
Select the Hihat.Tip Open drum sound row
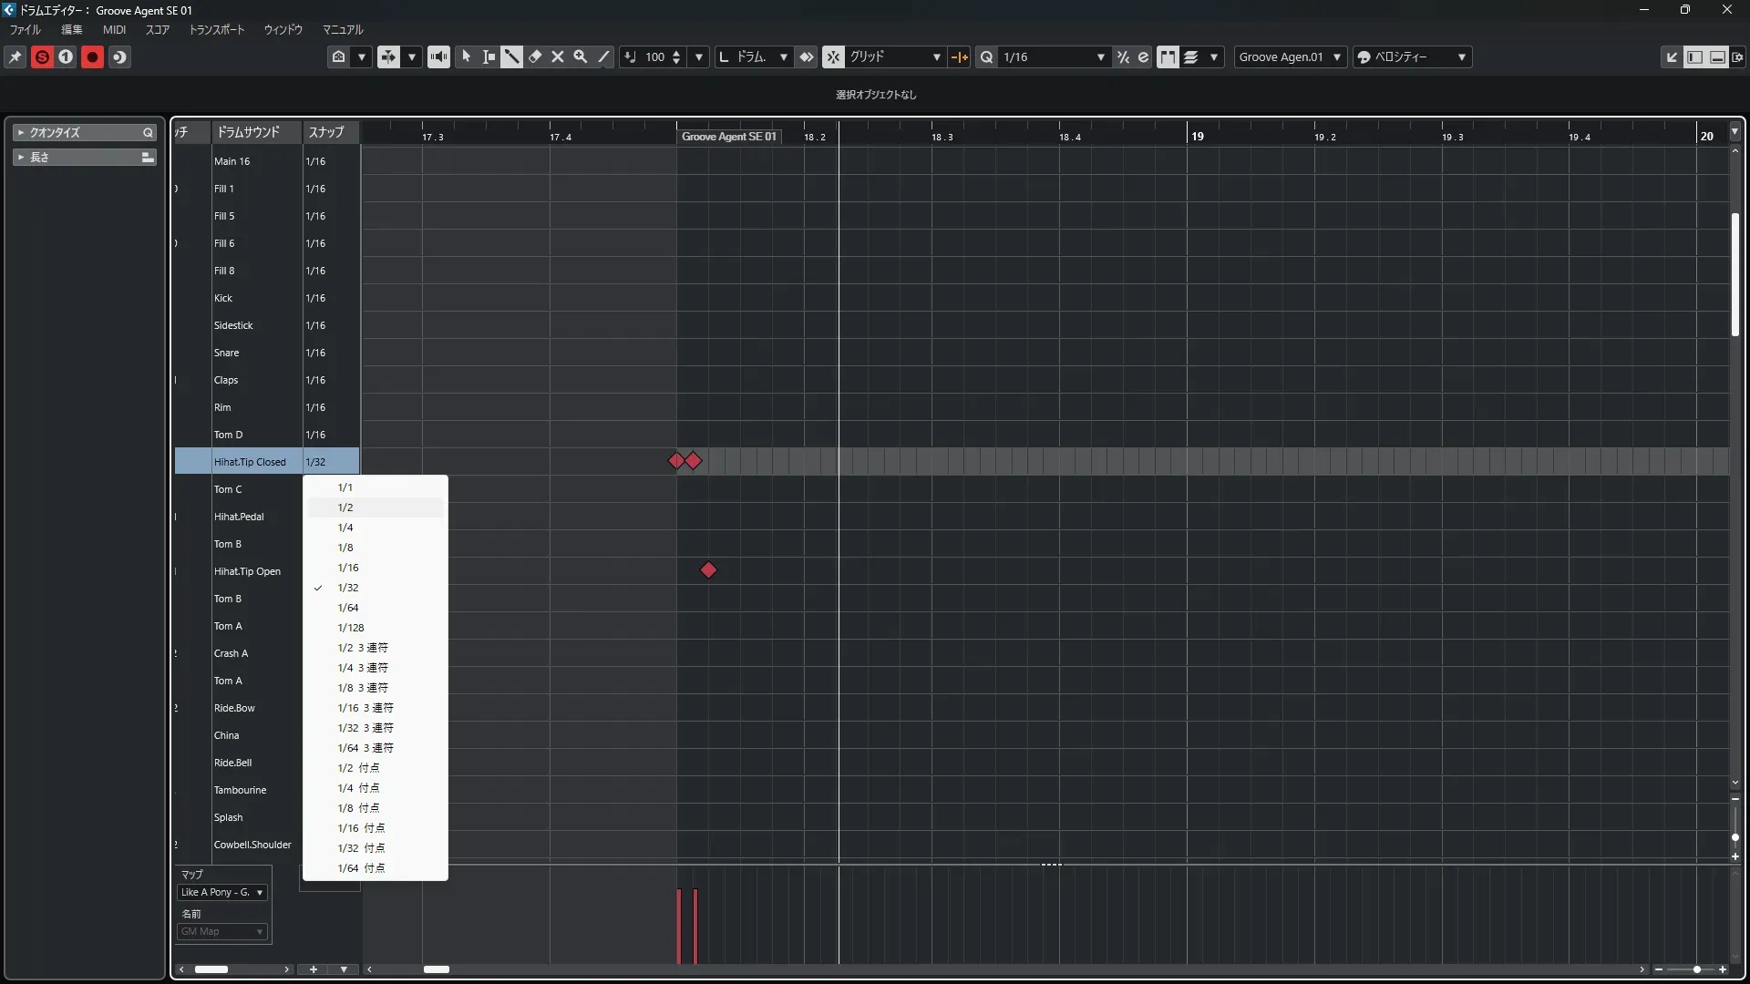pos(247,571)
